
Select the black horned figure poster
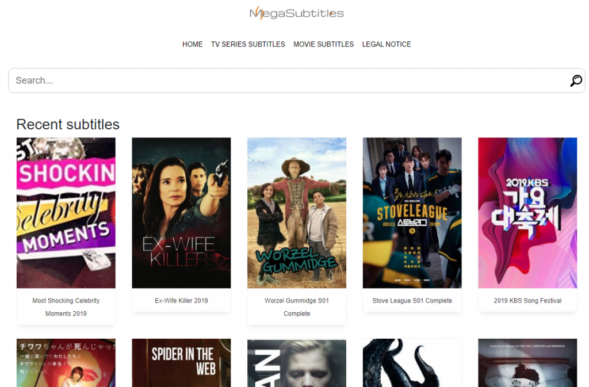click(x=412, y=363)
